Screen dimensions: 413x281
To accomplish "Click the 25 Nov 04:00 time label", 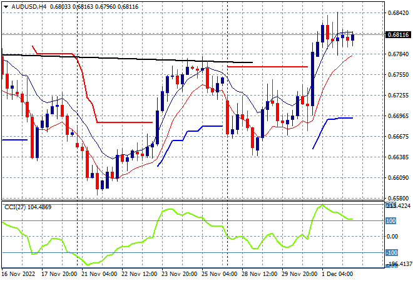I will [219, 274].
